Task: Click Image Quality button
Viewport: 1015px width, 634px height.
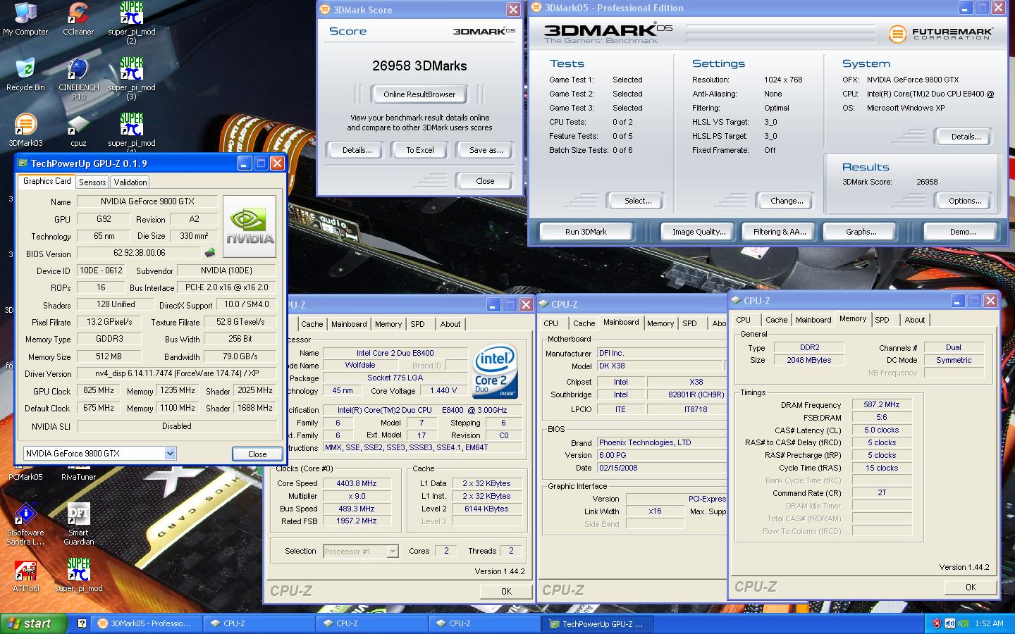Action: coord(699,232)
